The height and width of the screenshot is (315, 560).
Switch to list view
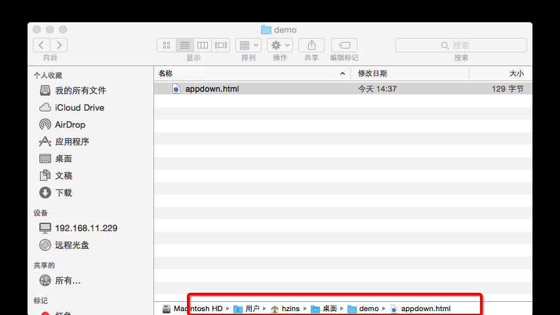tap(185, 45)
